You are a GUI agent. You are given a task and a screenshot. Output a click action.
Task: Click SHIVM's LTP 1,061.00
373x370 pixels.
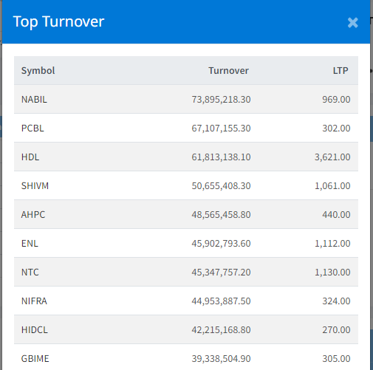[x=332, y=186]
